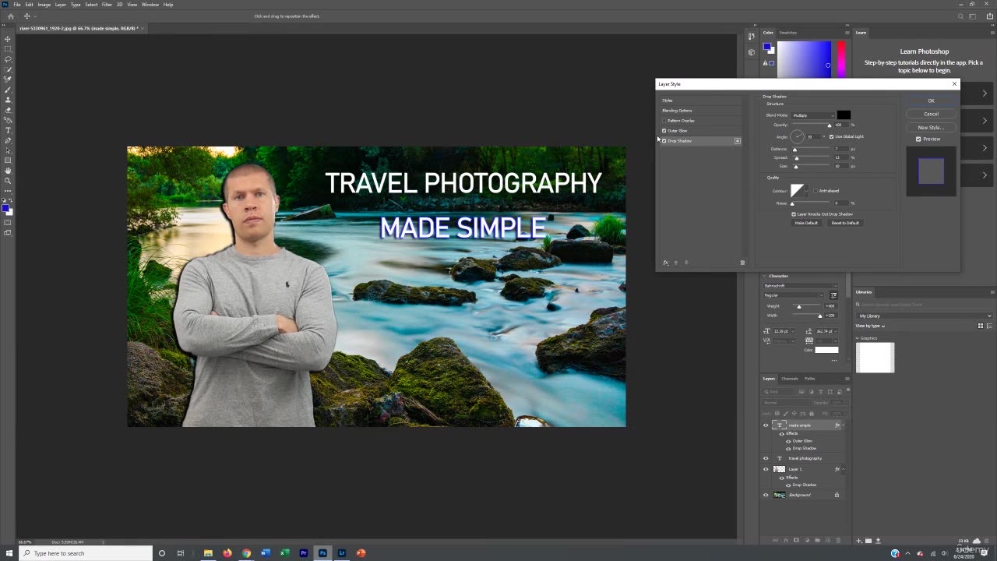Select the Horizontal Type tool
Viewport: 997px width, 561px height.
8,130
